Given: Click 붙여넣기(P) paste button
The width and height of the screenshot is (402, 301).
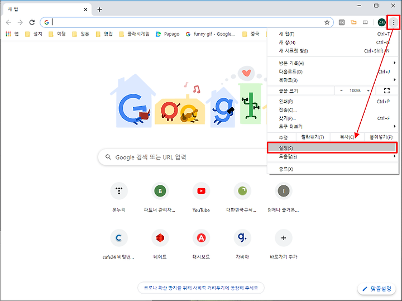Looking at the screenshot, I should click(381, 137).
